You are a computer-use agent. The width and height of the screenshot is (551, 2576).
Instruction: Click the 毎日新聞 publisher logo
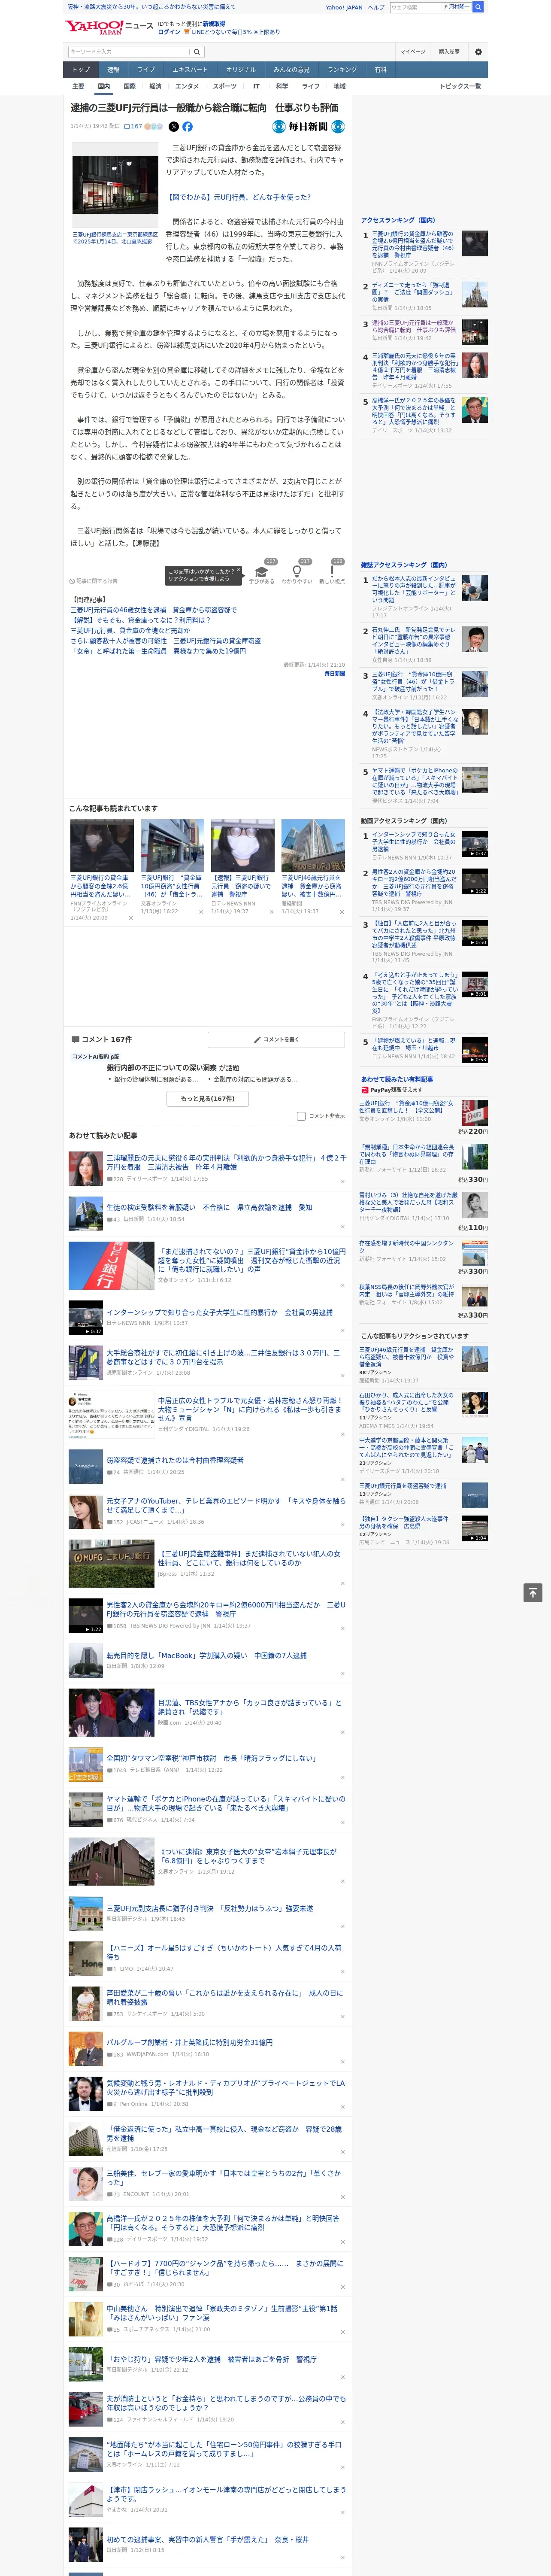coord(309,127)
